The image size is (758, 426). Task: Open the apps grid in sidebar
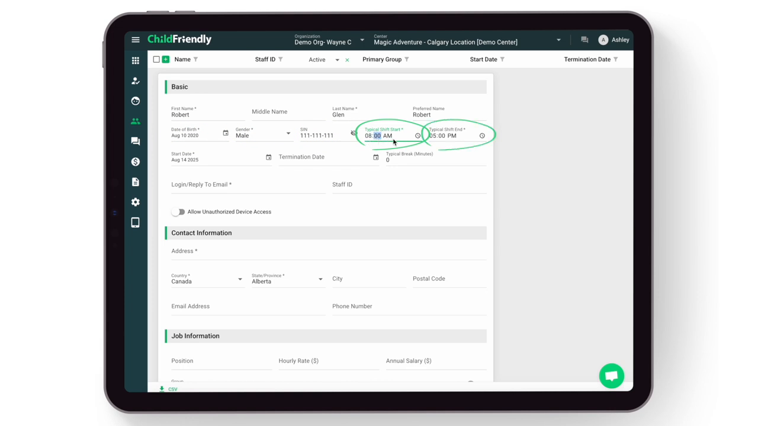[x=136, y=60]
